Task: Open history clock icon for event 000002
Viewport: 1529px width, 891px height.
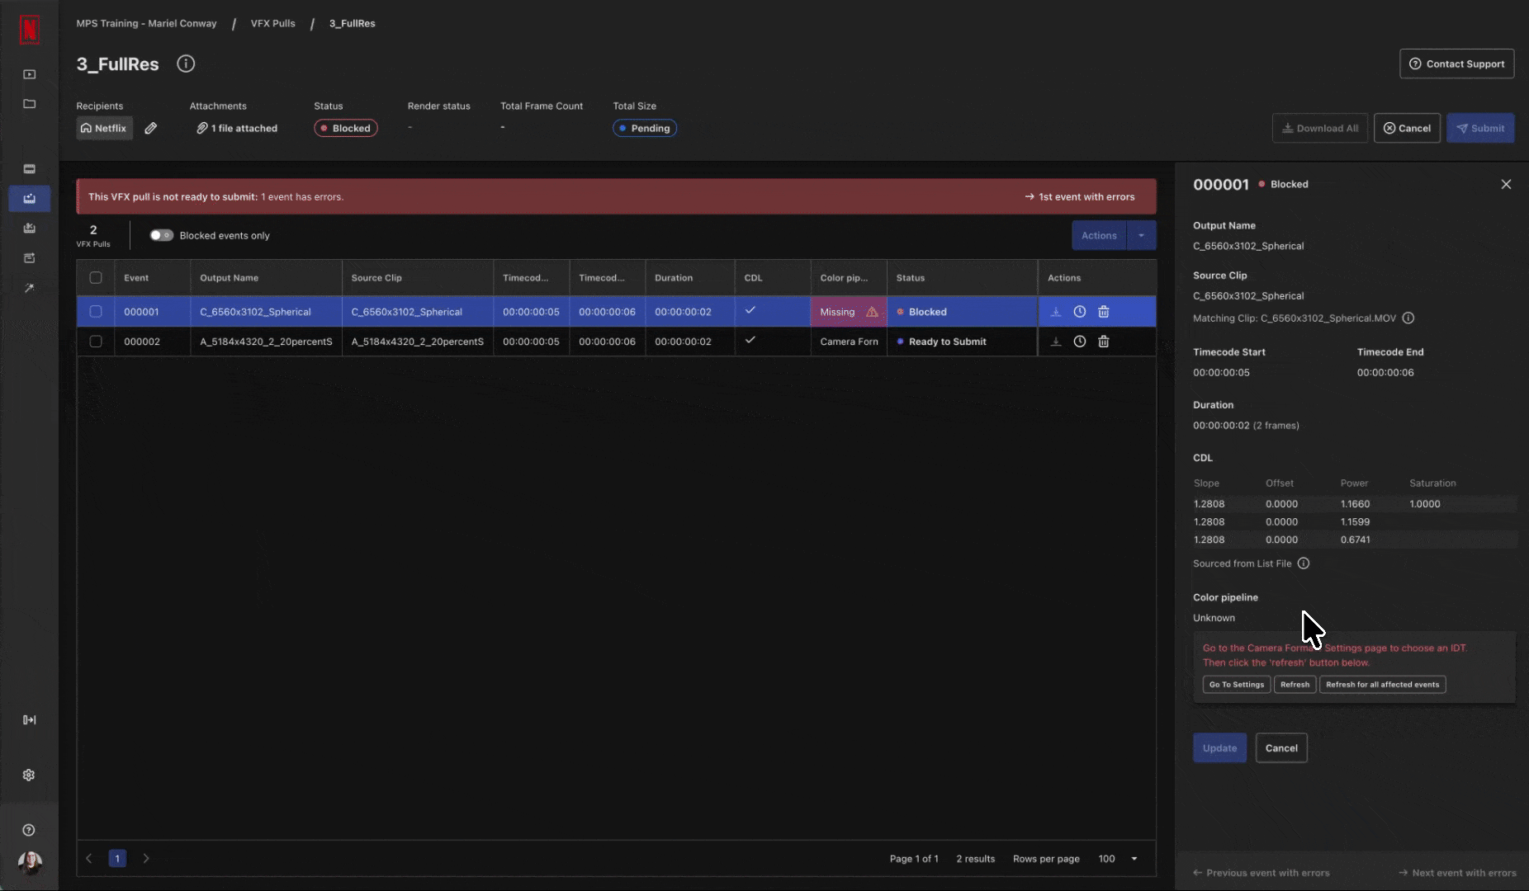Action: [x=1079, y=342]
